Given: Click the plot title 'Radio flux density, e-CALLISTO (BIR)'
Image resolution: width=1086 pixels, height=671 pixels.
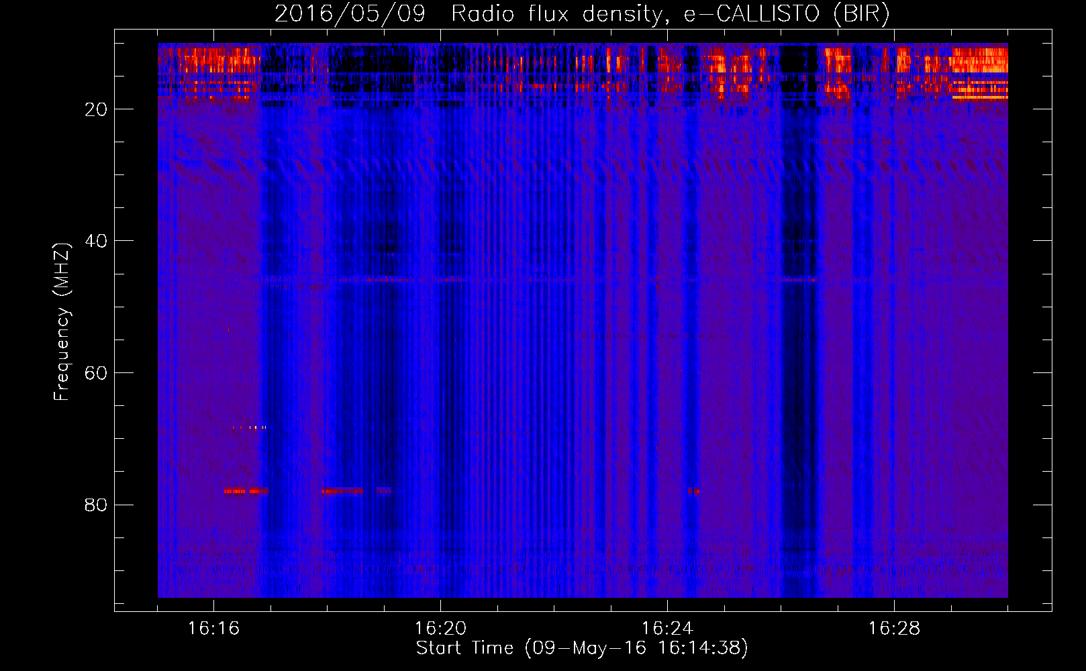Looking at the screenshot, I should point(671,14).
